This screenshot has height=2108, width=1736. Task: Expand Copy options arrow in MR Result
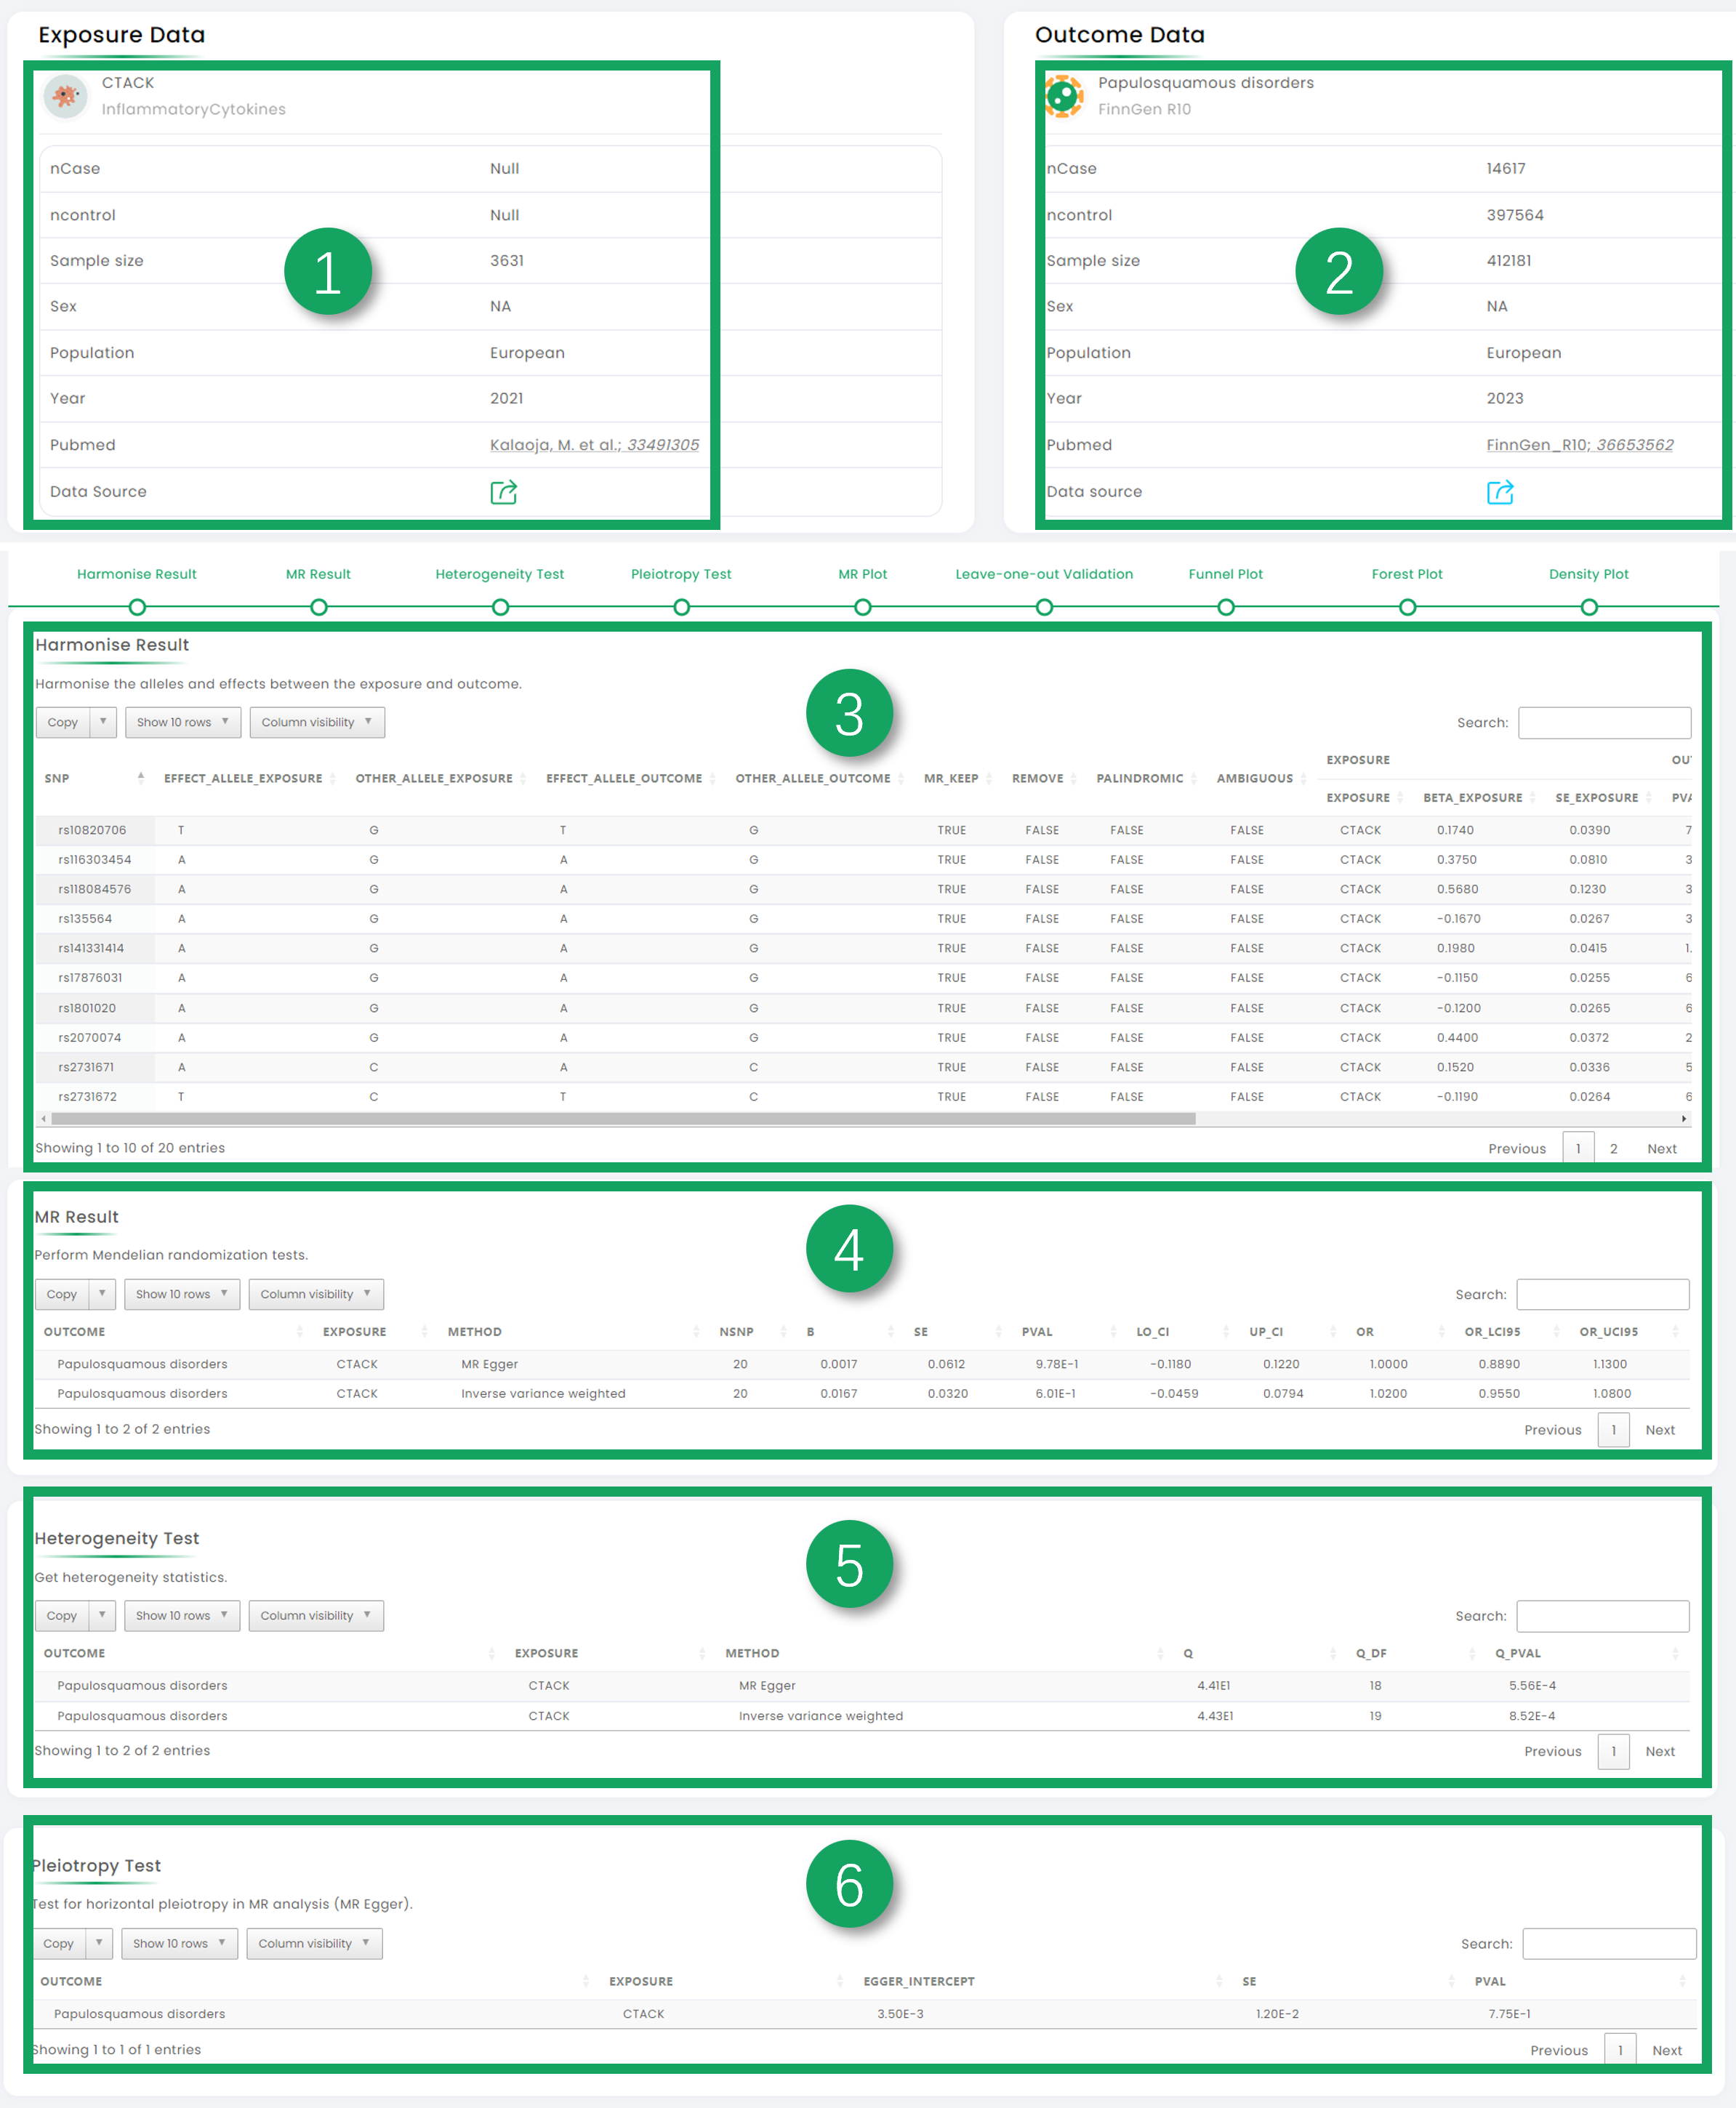point(103,1294)
